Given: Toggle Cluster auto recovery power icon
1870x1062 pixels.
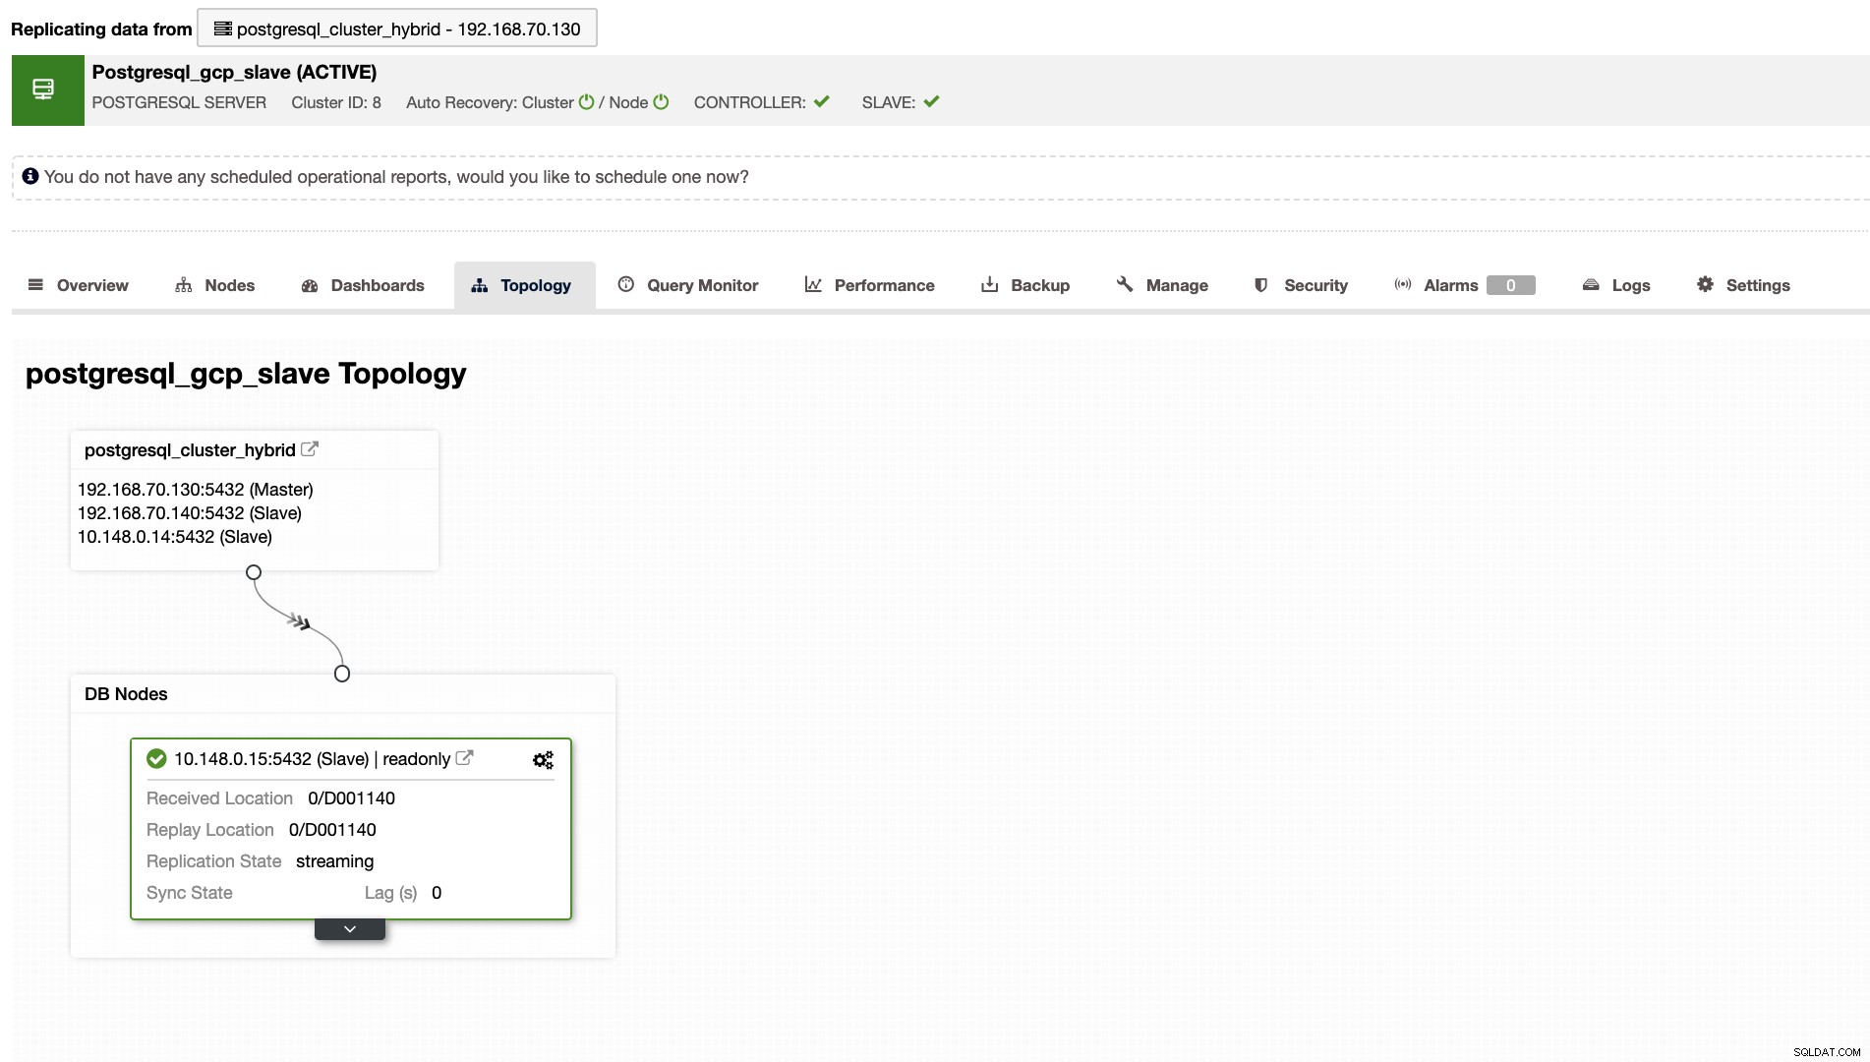Looking at the screenshot, I should tap(586, 102).
